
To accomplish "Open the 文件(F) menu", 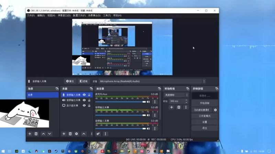I will [x=31, y=15].
